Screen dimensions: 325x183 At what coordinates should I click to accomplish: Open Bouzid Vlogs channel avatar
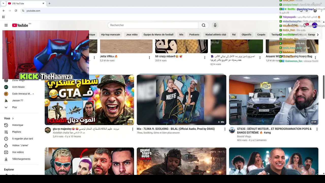232,130
